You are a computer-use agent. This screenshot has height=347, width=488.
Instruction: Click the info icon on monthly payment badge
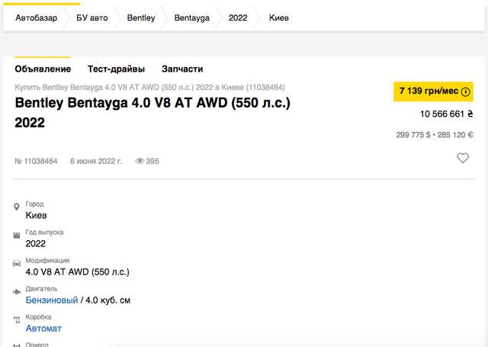(x=466, y=92)
